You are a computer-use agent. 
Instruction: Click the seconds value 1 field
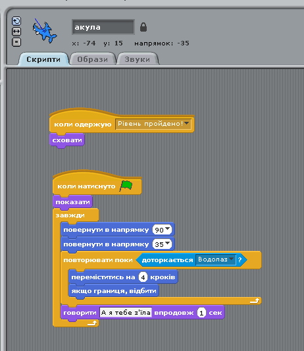[201, 313]
